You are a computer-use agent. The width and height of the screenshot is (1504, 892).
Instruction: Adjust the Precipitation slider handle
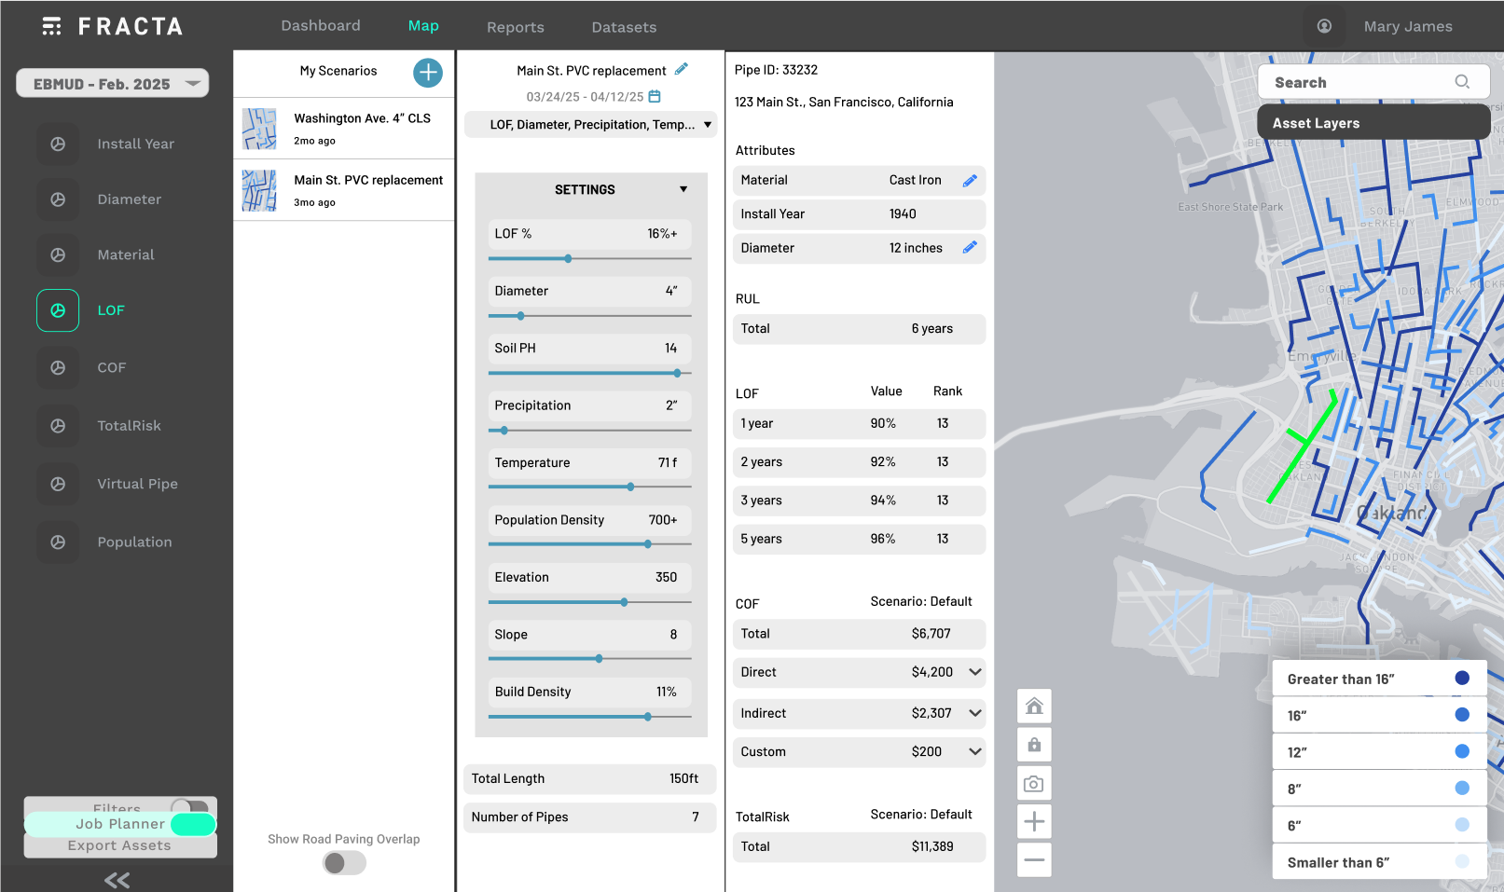click(x=504, y=431)
